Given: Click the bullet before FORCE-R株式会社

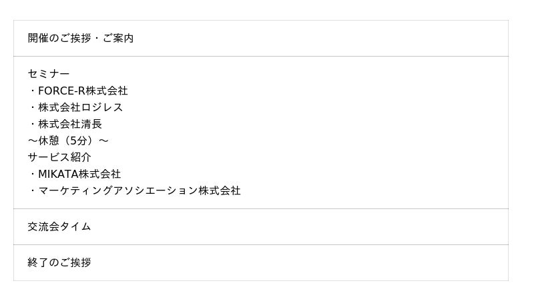Looking at the screenshot, I should (33, 91).
